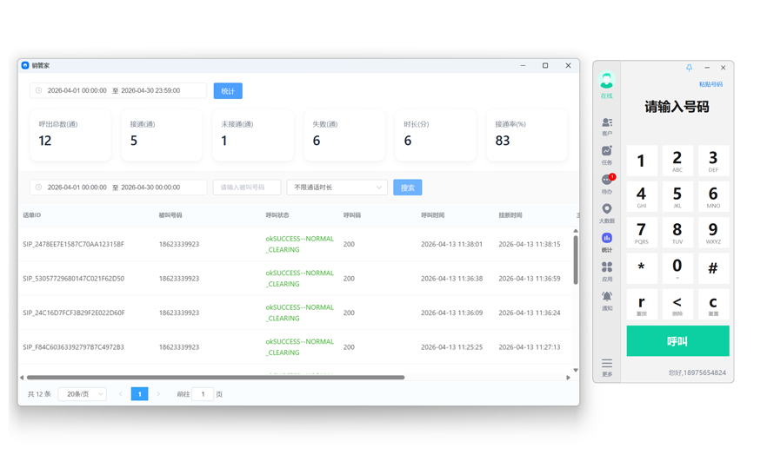767x461 pixels.
Task: Click the pin icon in dialer title bar
Action: click(x=689, y=68)
